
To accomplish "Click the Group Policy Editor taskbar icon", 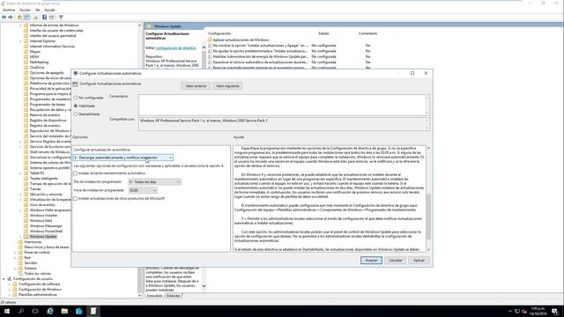I will click(x=93, y=311).
